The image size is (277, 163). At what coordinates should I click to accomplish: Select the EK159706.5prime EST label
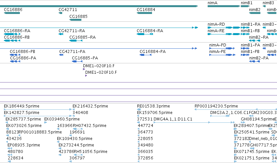pyautogui.click(x=155, y=113)
